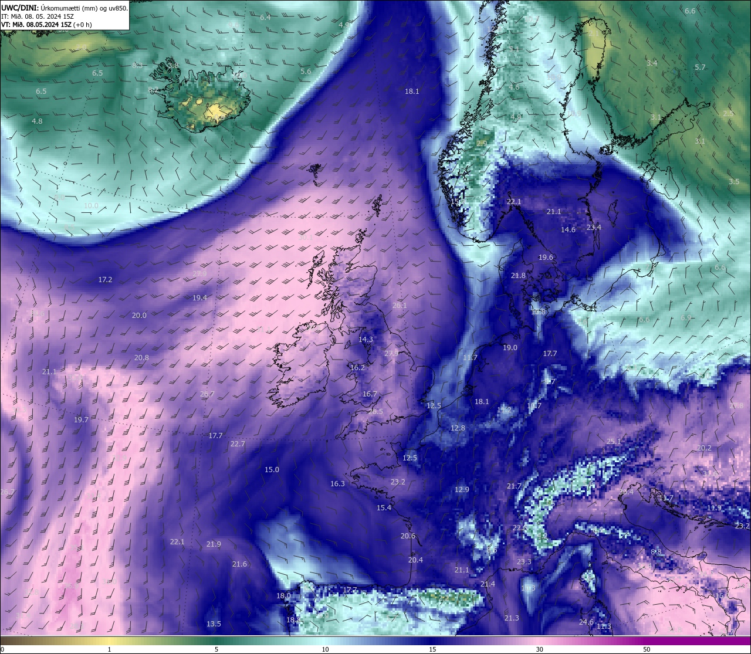Click the colorbar tick label 10
Image resolution: width=751 pixels, height=654 pixels.
[325, 649]
